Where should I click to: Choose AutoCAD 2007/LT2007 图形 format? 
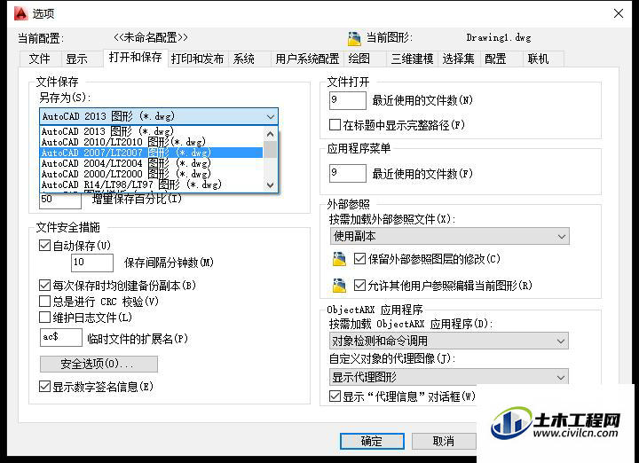pos(152,153)
